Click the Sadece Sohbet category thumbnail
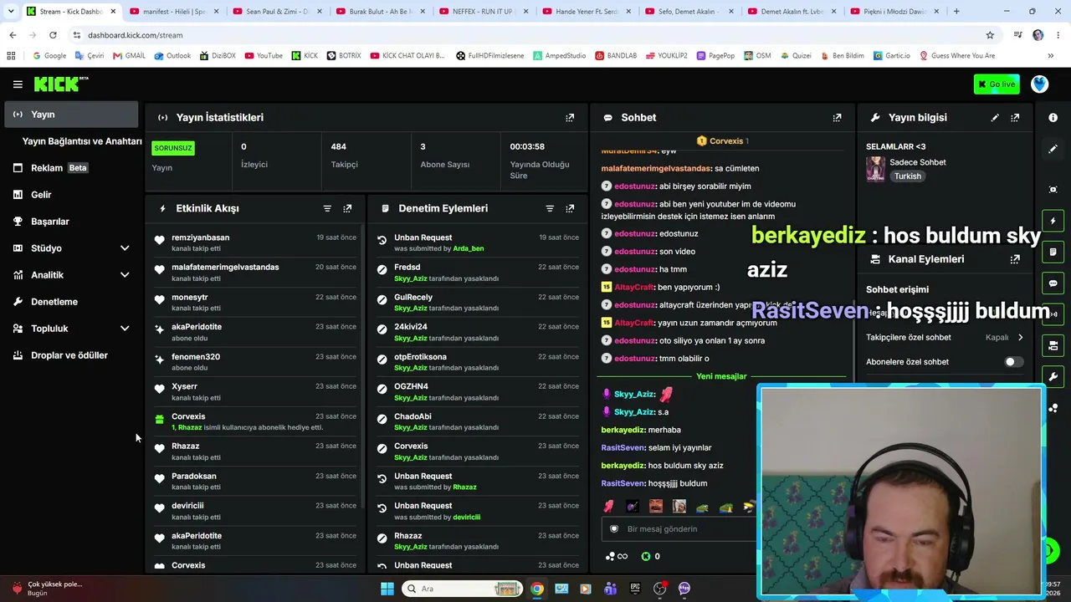 point(875,169)
